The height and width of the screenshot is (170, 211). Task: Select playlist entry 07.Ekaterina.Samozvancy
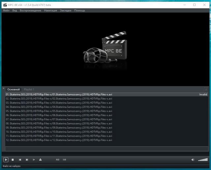point(107,119)
